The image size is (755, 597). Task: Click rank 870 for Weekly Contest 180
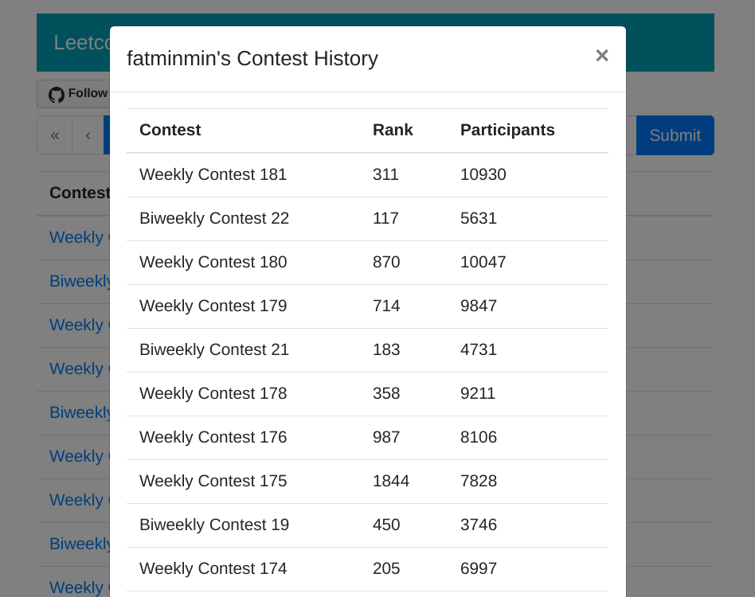(x=386, y=262)
